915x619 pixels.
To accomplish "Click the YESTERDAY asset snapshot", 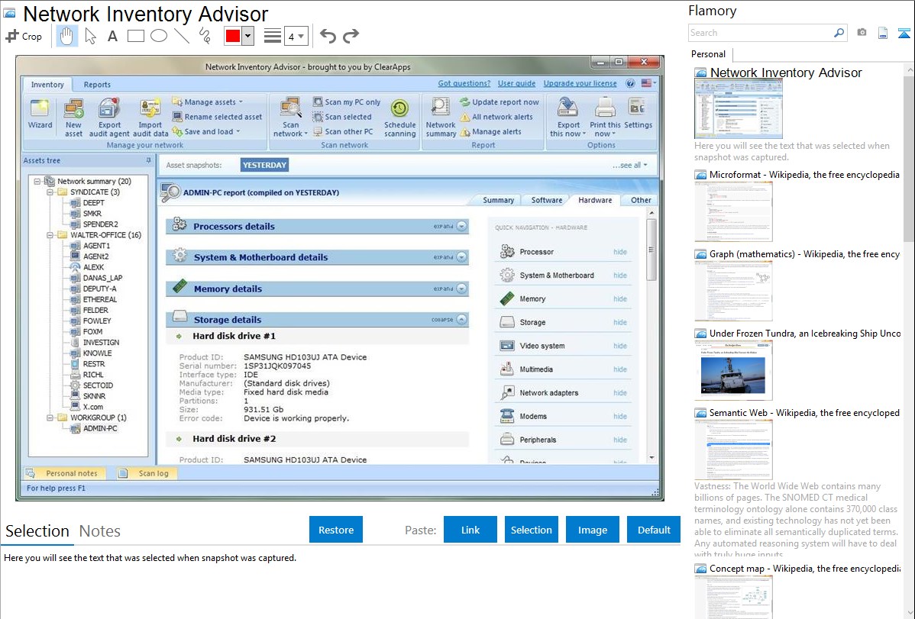I will coord(264,165).
